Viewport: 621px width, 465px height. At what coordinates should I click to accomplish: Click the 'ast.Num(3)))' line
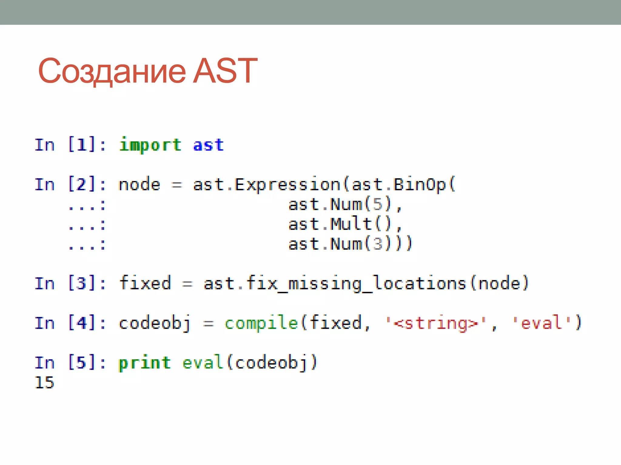click(x=351, y=244)
